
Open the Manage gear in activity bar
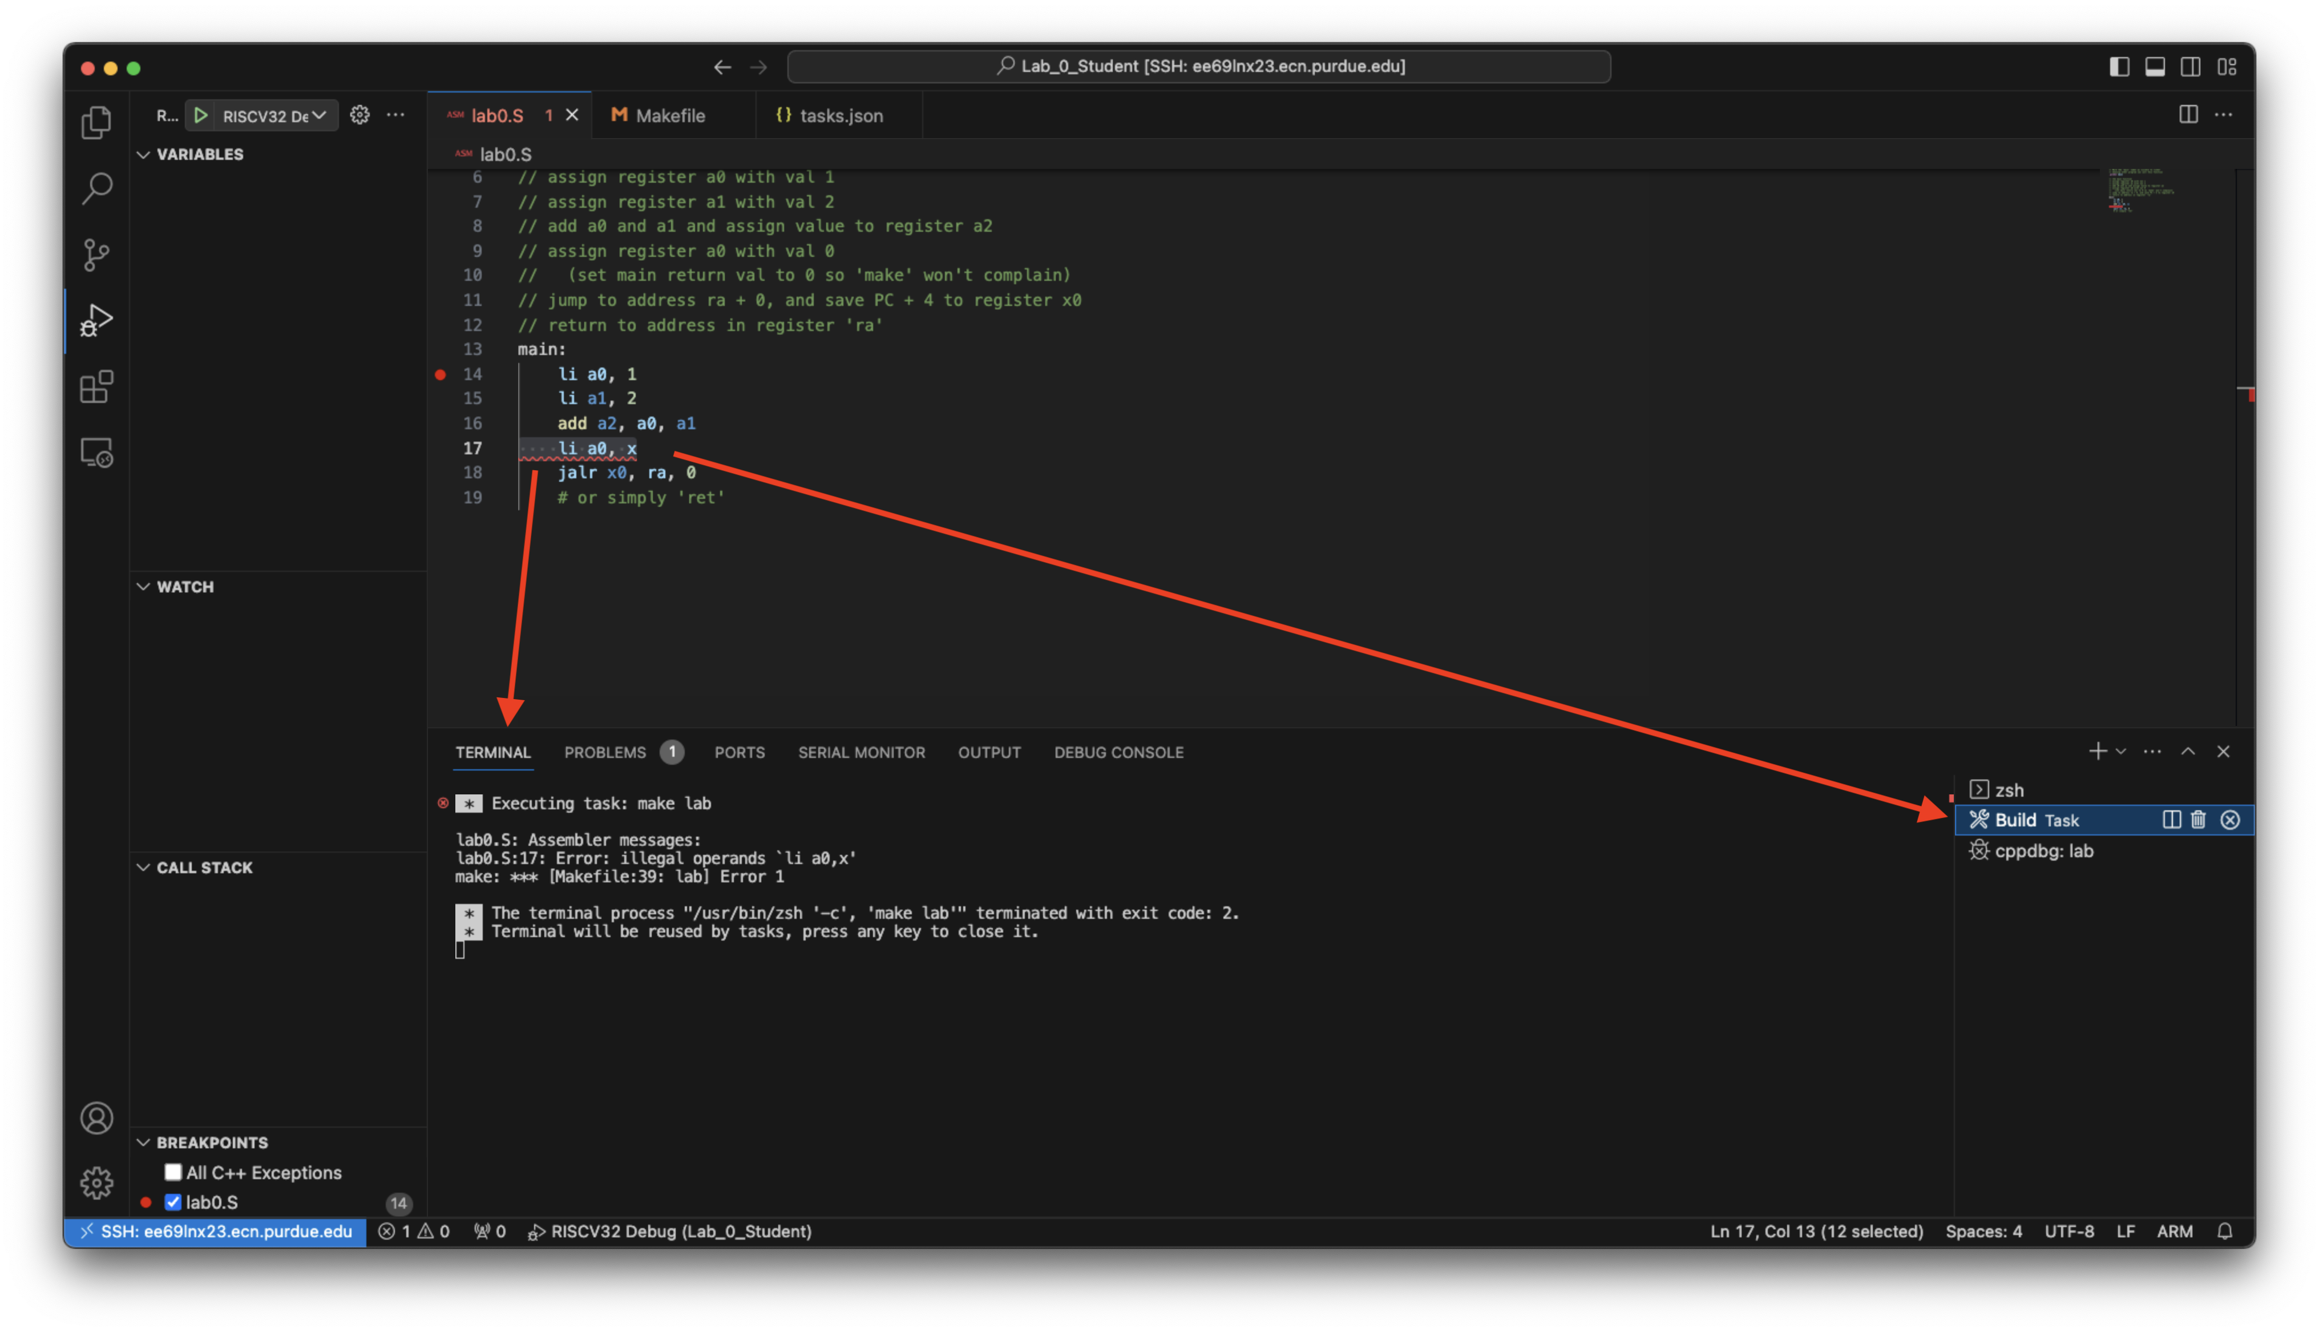coord(96,1182)
